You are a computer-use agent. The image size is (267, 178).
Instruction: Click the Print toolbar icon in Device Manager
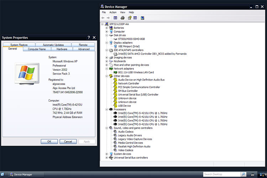[122, 18]
